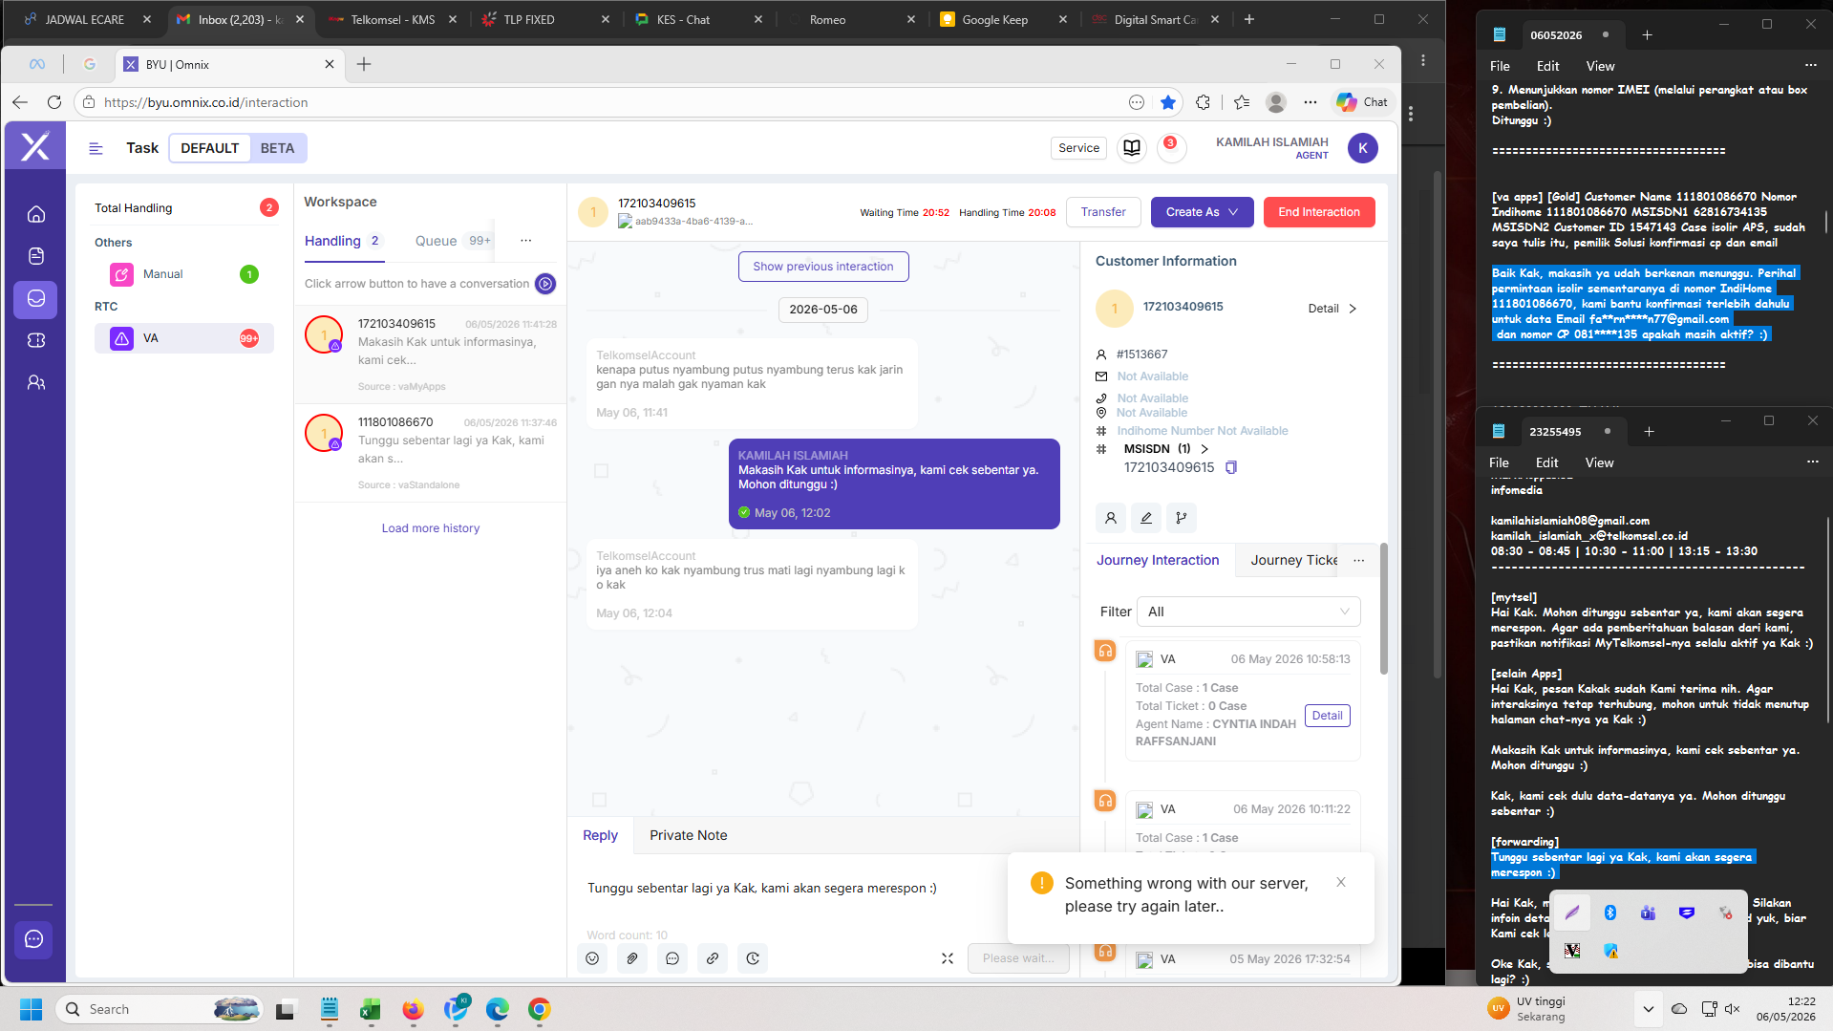Open the ticket icon in the Omnix sidebar
The height and width of the screenshot is (1031, 1833).
[36, 340]
